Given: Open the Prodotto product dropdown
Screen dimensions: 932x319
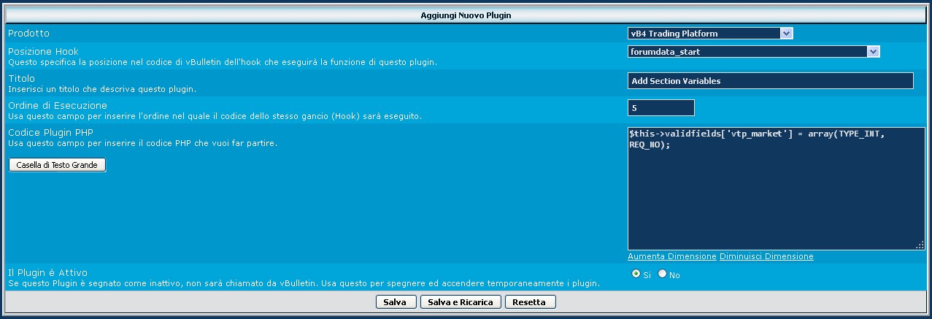Looking at the screenshot, I should tap(709, 34).
